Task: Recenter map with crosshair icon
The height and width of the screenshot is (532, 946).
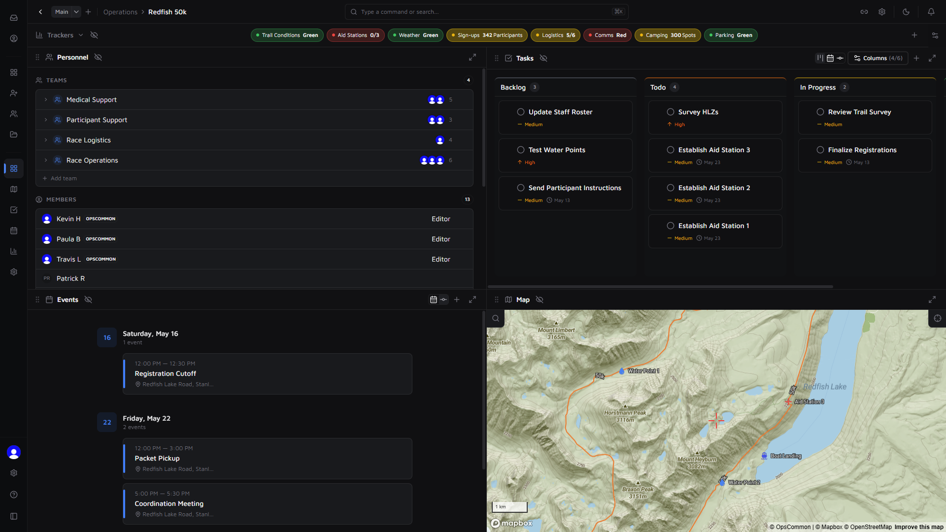Action: click(938, 318)
